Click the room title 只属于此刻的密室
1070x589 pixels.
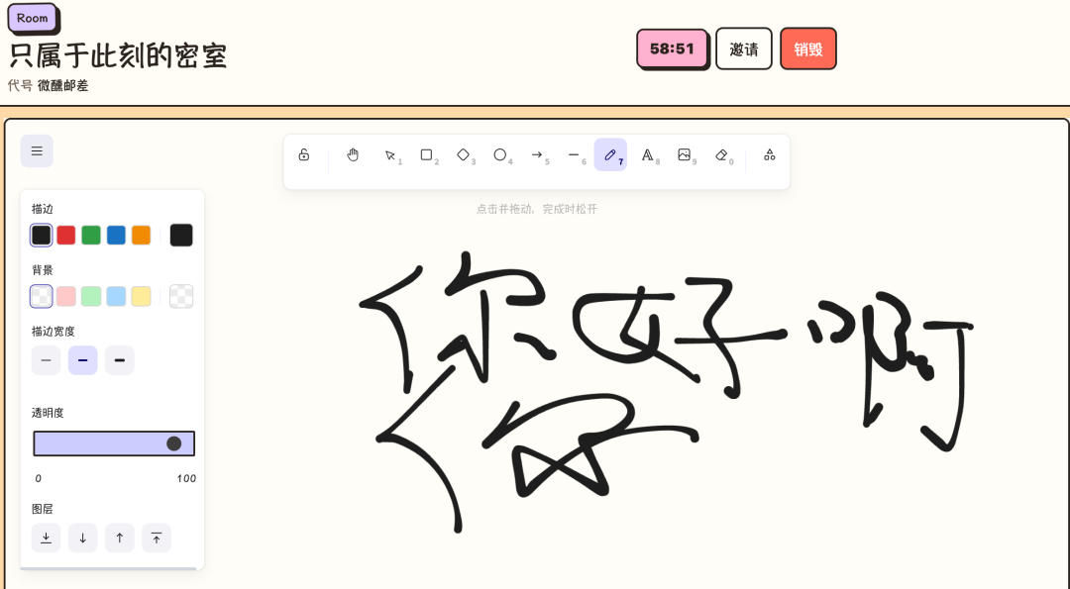[118, 55]
